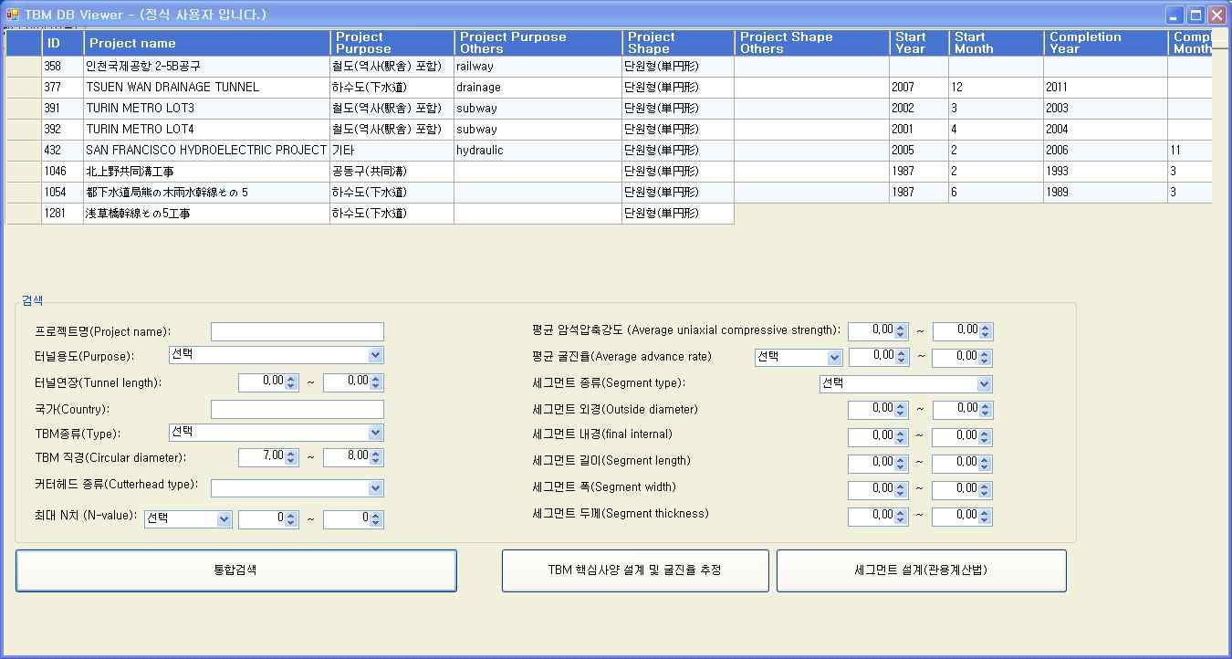Select the cell with ID 1054
Screen dimensions: 1232x659
(63, 193)
